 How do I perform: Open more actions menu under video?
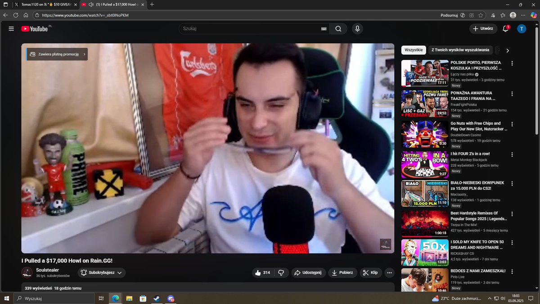point(389,272)
